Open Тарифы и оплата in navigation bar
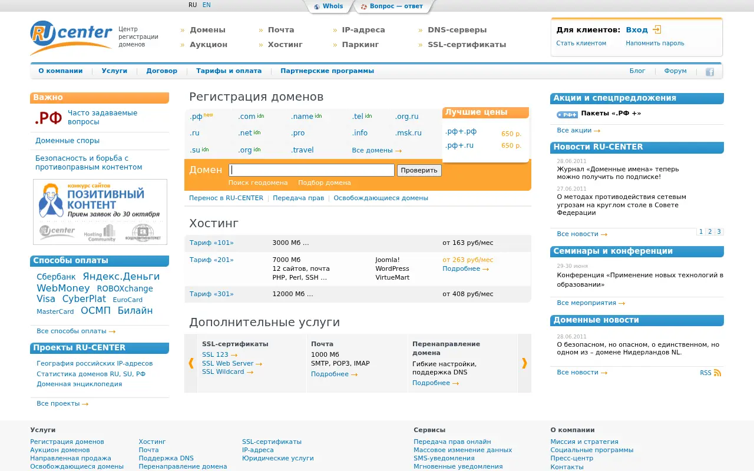 pyautogui.click(x=229, y=71)
